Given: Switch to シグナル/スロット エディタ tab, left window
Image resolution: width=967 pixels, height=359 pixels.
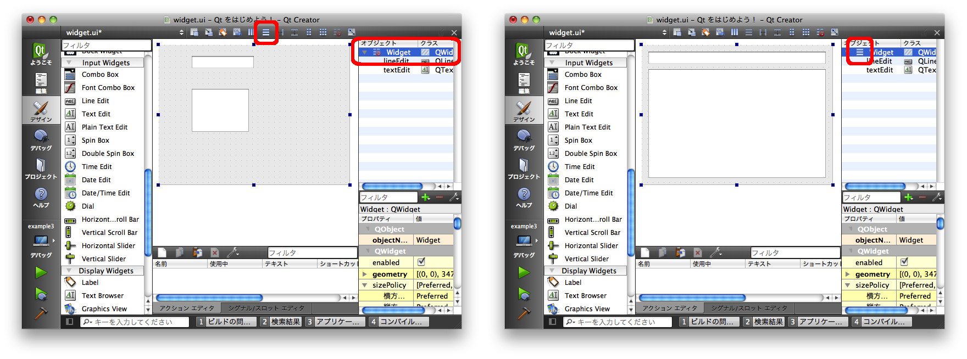Looking at the screenshot, I should pyautogui.click(x=266, y=308).
